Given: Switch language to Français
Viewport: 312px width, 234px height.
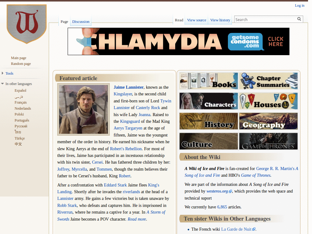Looking at the screenshot, I should coord(20,102).
